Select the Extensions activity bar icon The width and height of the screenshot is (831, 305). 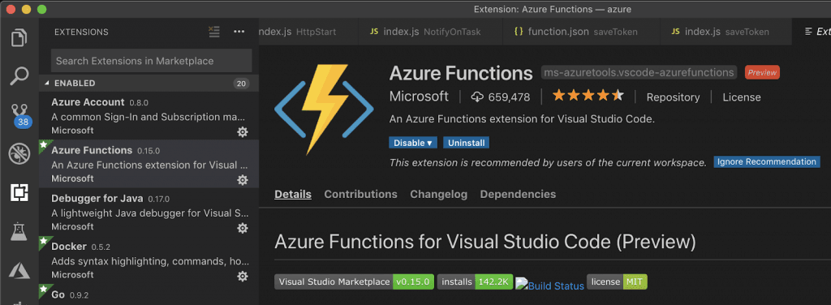(19, 193)
